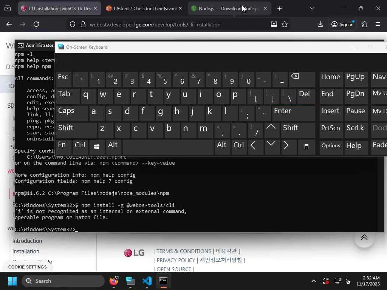
Task: Click scroll-to-top double chevron button
Action: 364,237
